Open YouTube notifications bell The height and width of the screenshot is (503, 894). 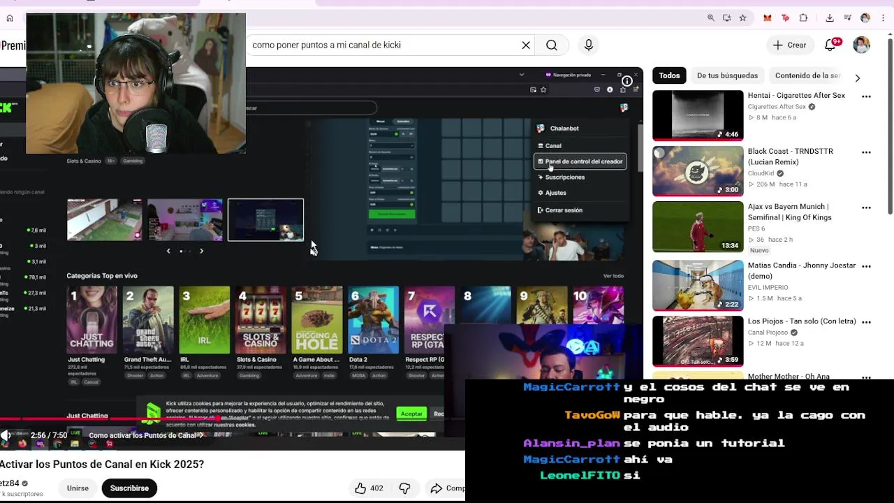(x=830, y=45)
